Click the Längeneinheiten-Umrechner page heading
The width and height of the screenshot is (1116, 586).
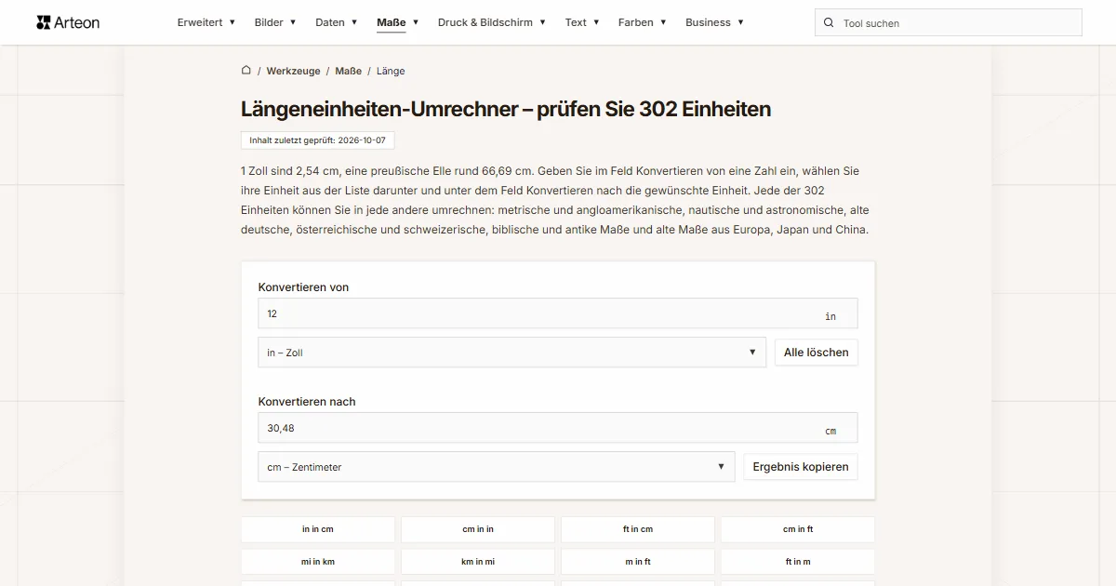tap(506, 109)
